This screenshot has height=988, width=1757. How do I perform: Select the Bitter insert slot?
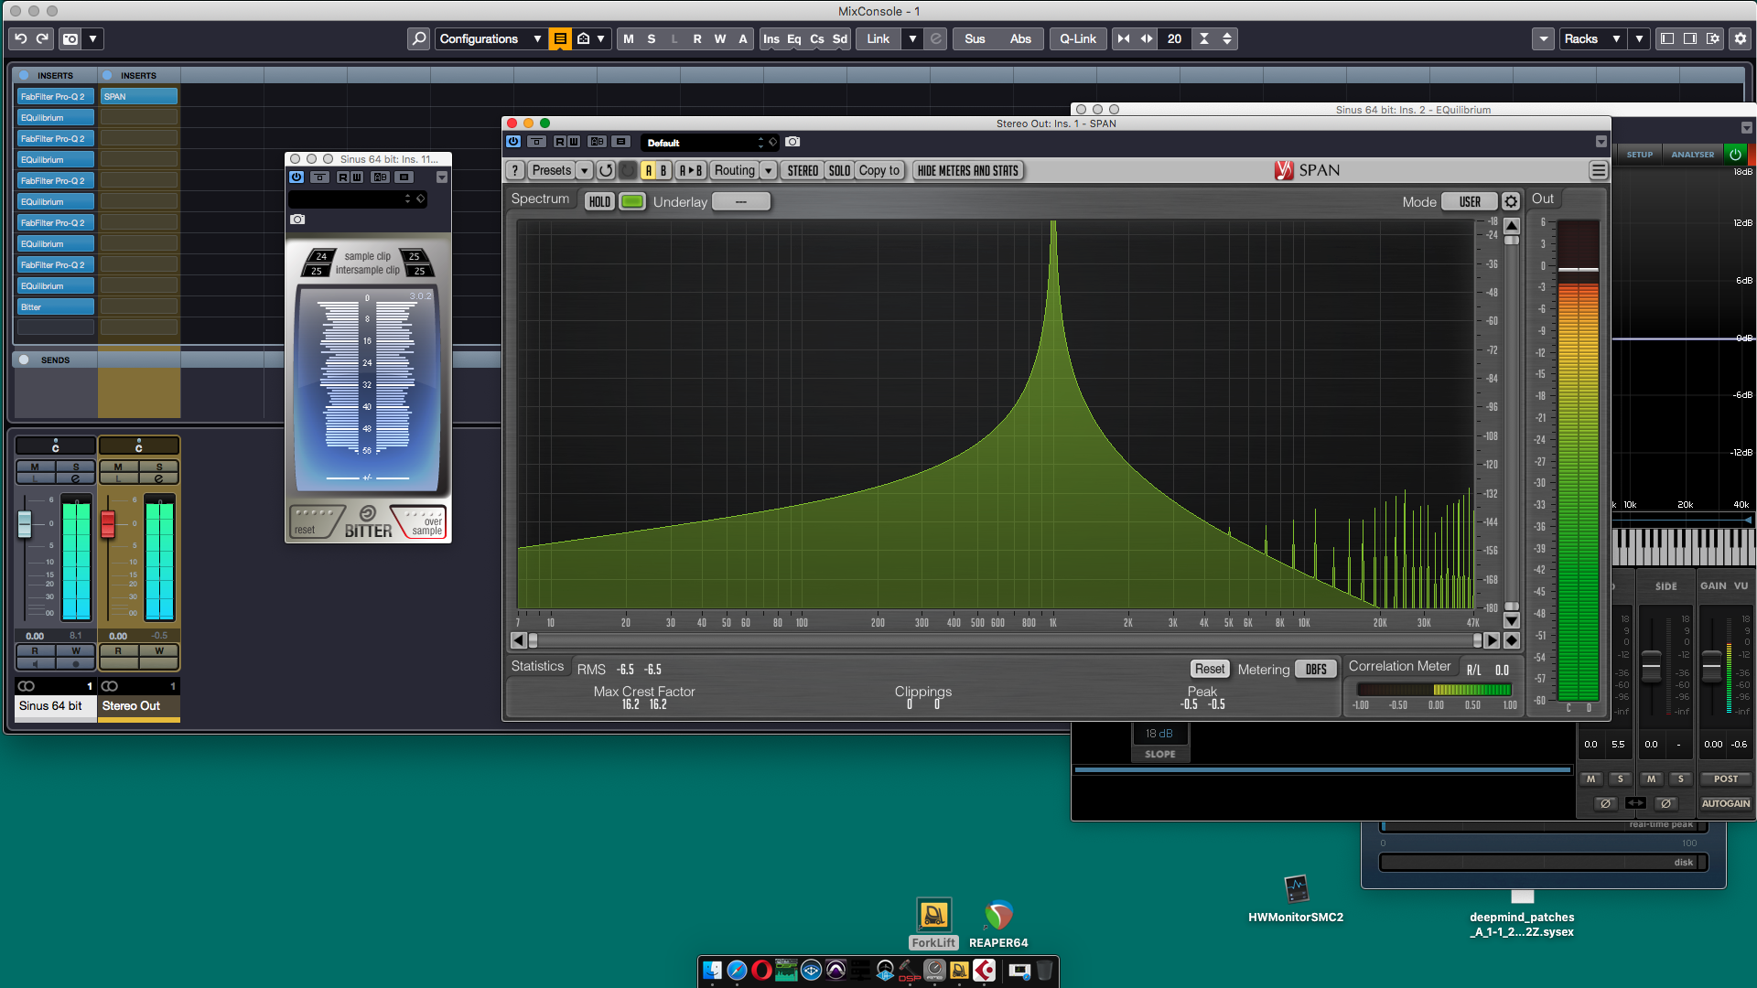pyautogui.click(x=55, y=307)
